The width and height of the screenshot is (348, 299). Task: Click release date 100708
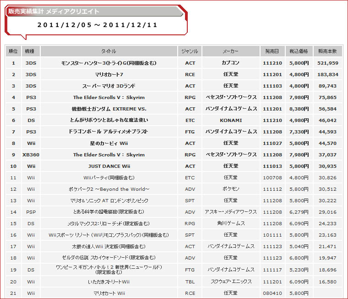272,178
